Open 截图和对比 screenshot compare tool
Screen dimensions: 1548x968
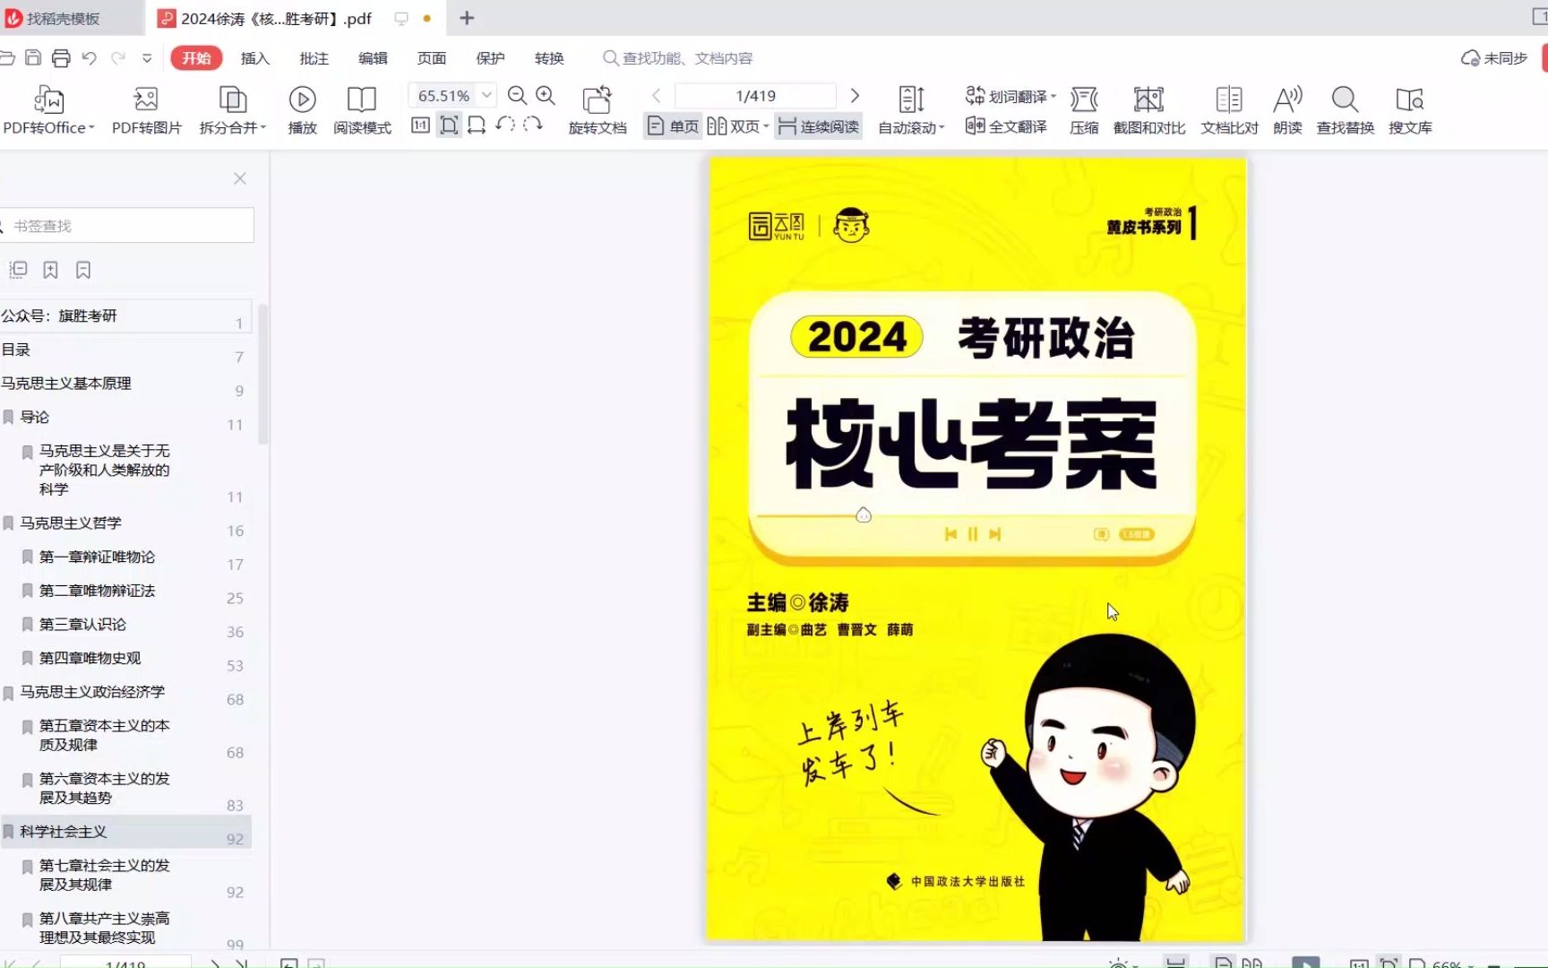pyautogui.click(x=1149, y=110)
